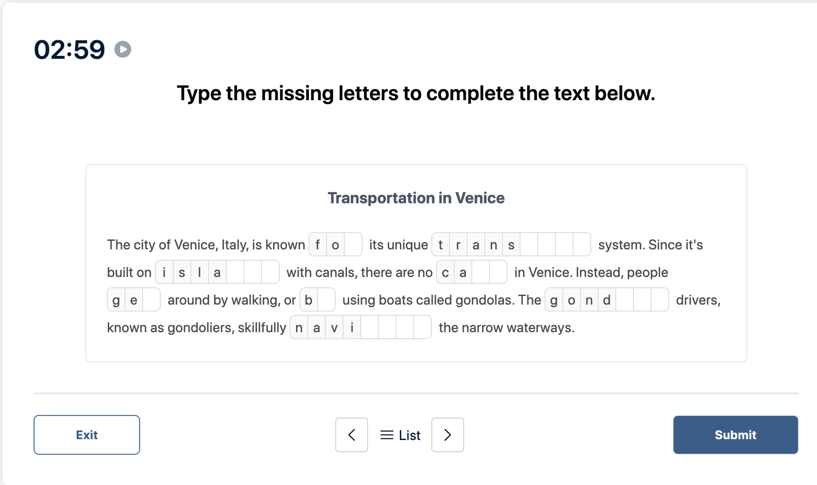
Task: Select the empty box after 'c a'
Action: coord(480,272)
